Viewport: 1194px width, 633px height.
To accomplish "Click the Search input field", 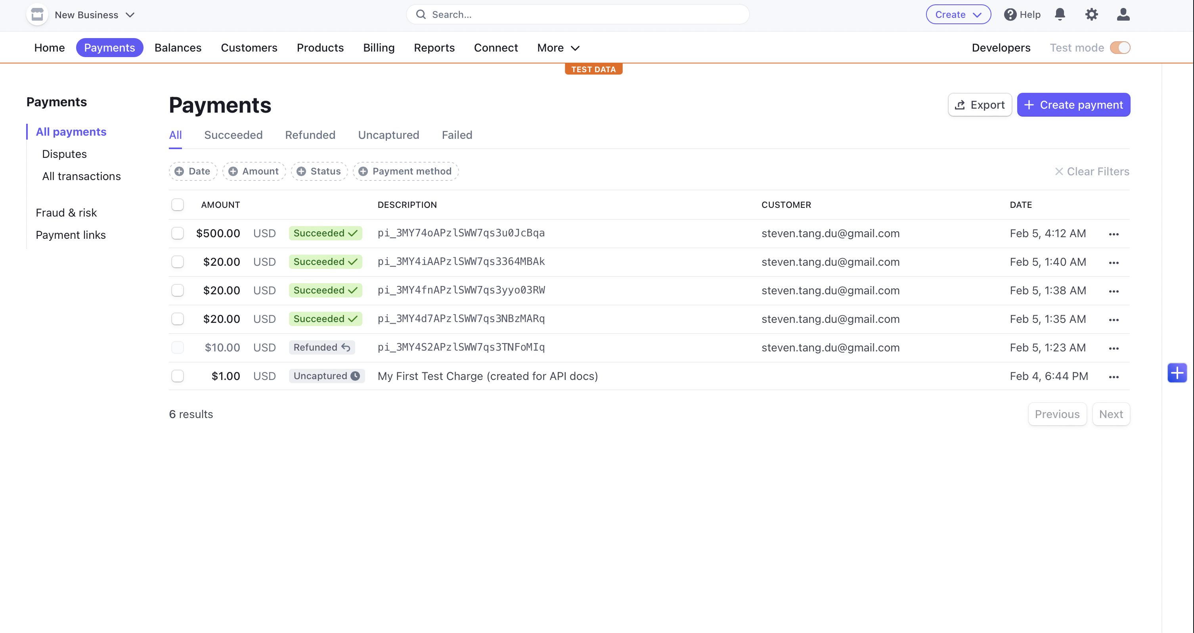I will tap(577, 14).
